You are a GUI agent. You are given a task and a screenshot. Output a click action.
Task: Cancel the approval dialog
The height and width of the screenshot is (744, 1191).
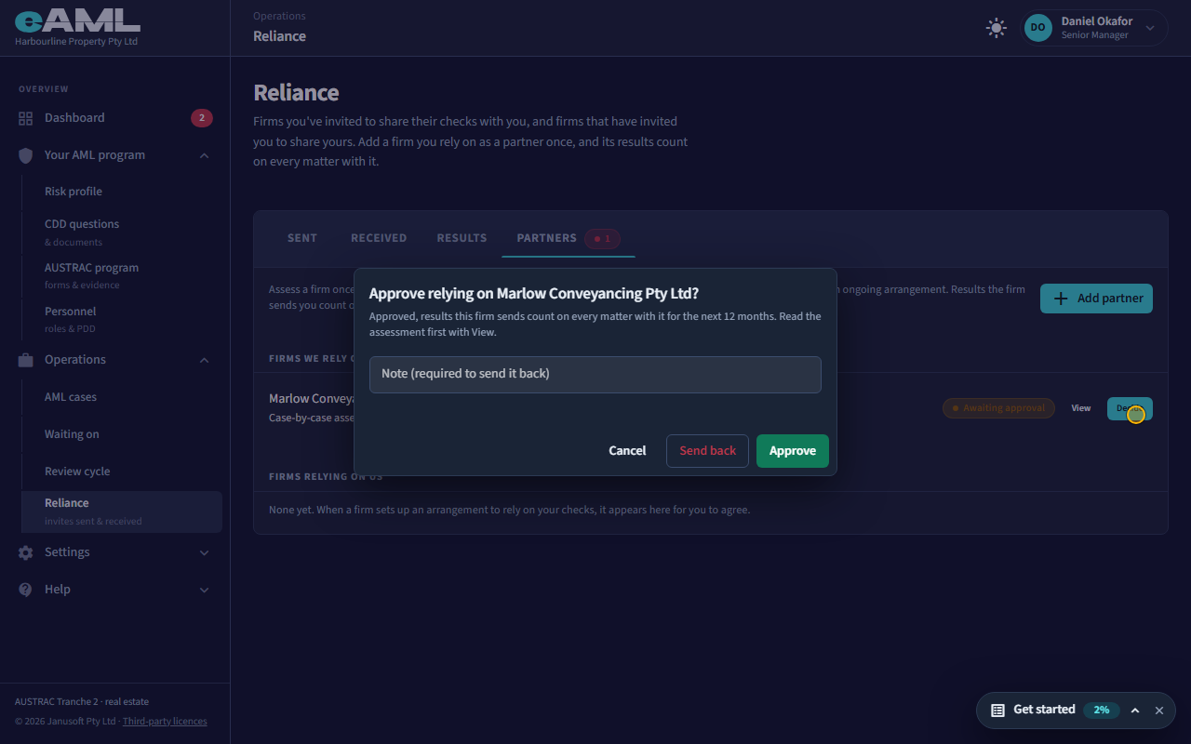pyautogui.click(x=627, y=451)
